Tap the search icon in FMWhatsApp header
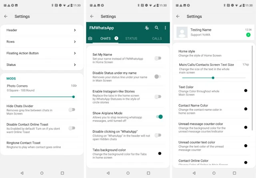256x178 pixels. (x=156, y=28)
